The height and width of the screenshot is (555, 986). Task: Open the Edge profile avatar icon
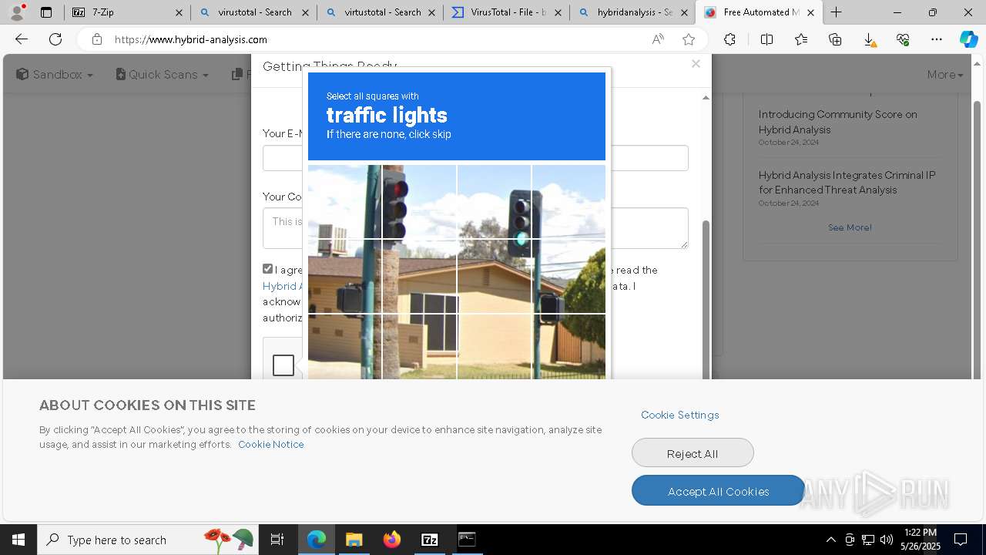(17, 12)
